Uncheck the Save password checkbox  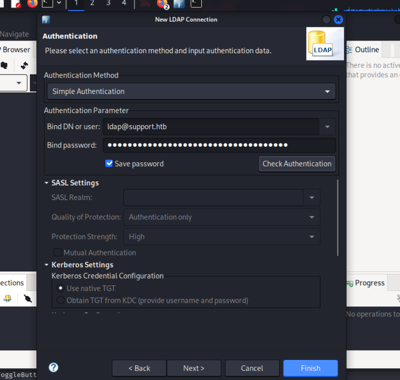click(109, 164)
